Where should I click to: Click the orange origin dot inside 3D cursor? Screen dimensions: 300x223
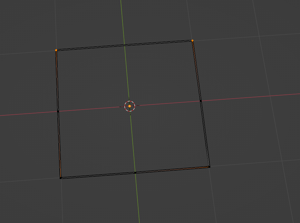(x=130, y=106)
